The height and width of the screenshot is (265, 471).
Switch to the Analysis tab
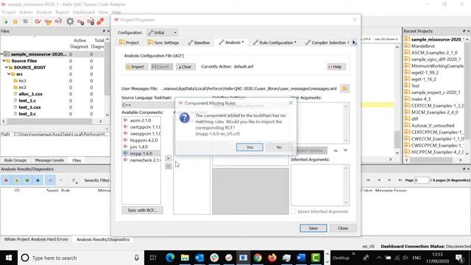(231, 43)
